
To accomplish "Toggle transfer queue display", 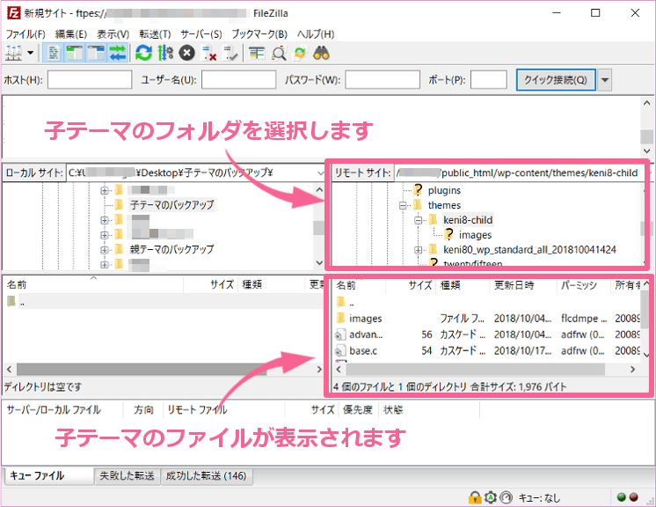I will point(118,53).
